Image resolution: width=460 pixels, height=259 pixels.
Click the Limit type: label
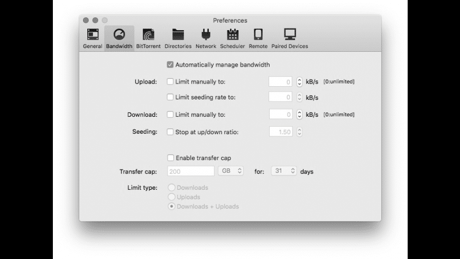pos(142,188)
